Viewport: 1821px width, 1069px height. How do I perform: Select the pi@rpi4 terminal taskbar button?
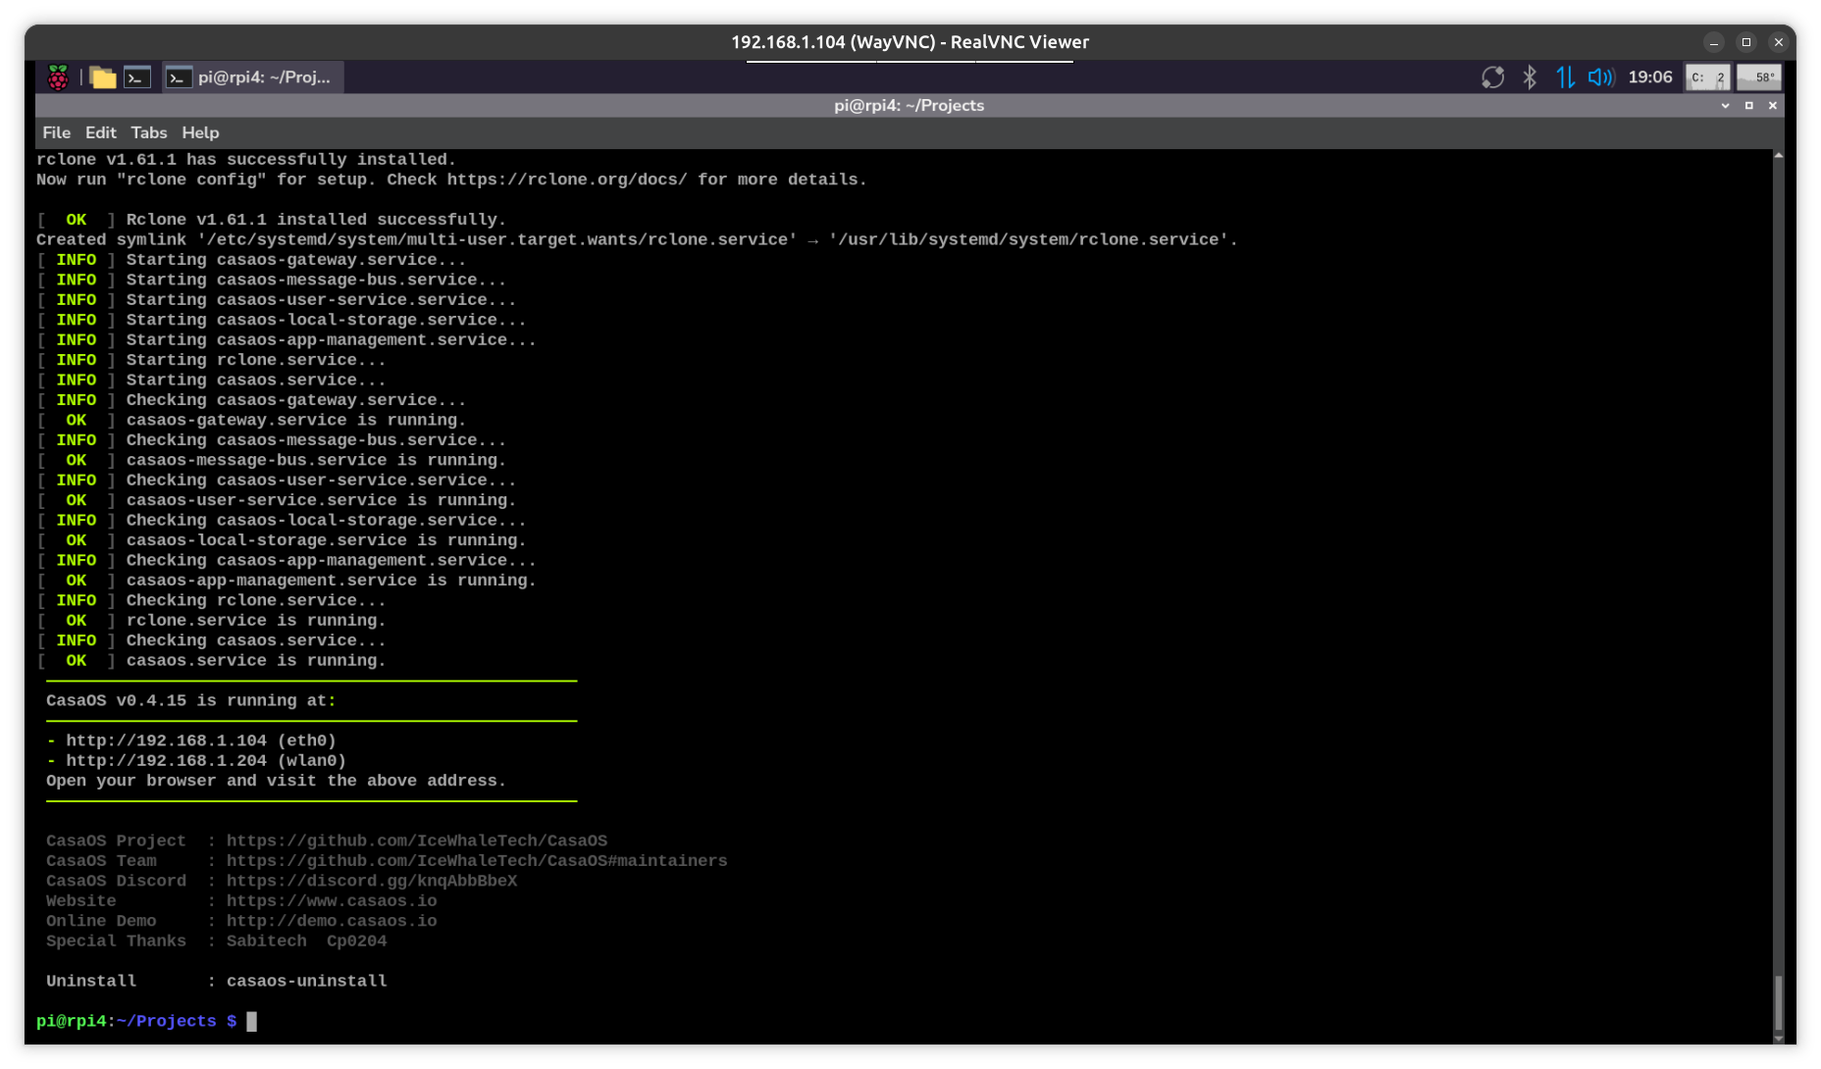(x=252, y=77)
